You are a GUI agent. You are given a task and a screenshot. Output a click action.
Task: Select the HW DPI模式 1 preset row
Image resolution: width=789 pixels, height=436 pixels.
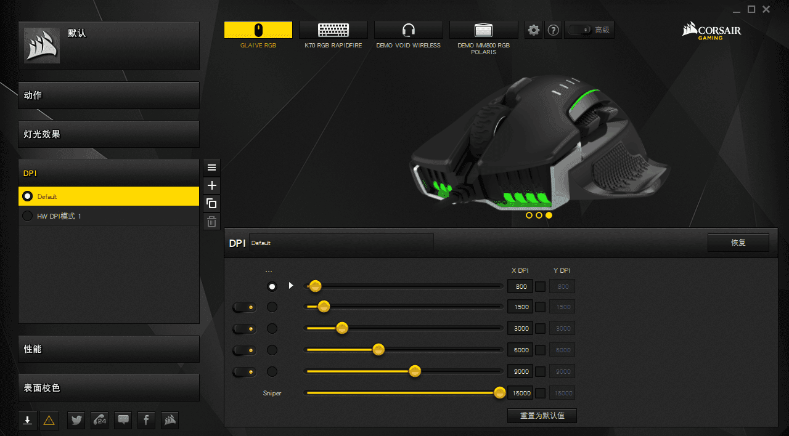click(108, 216)
